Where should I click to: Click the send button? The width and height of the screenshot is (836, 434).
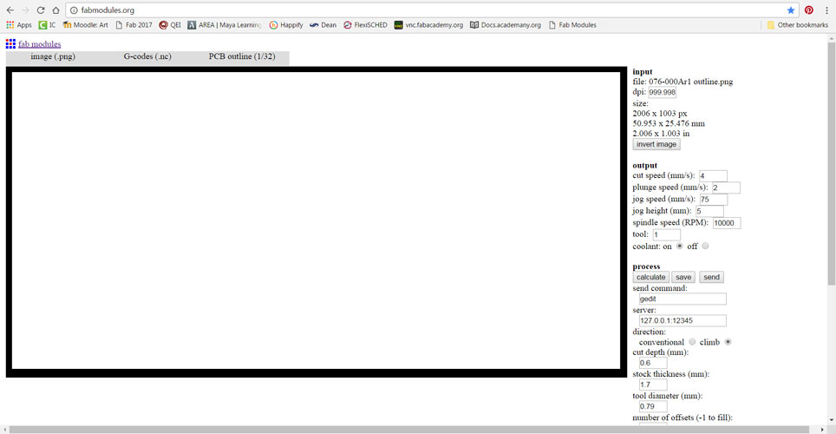click(x=711, y=277)
